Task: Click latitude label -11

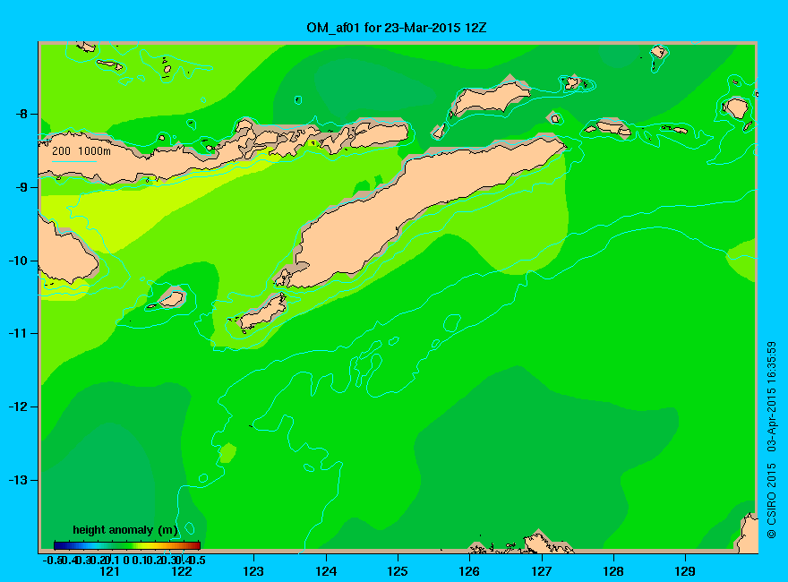Action: (x=18, y=333)
